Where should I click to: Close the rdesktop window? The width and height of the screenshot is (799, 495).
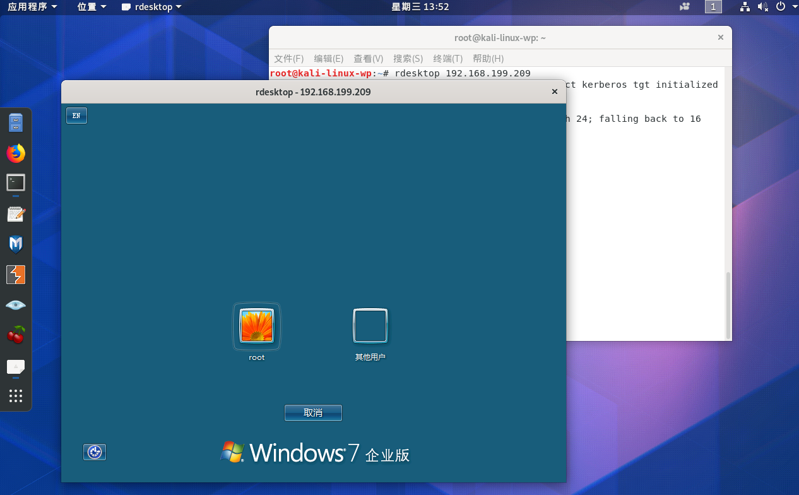click(x=555, y=92)
